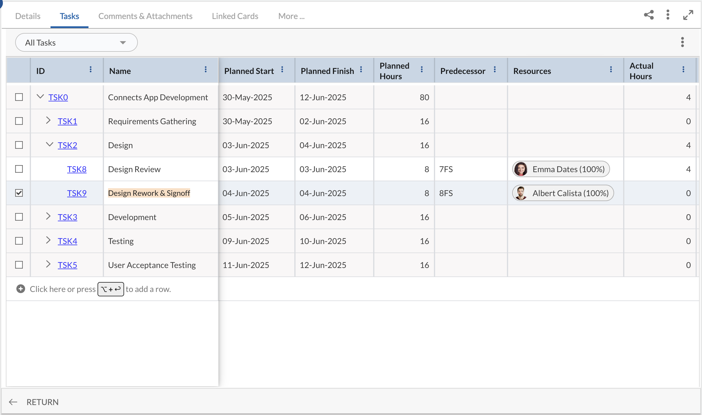Viewport: 702px width, 415px height.
Task: Open the overflow menu beside the share icon
Action: (668, 15)
